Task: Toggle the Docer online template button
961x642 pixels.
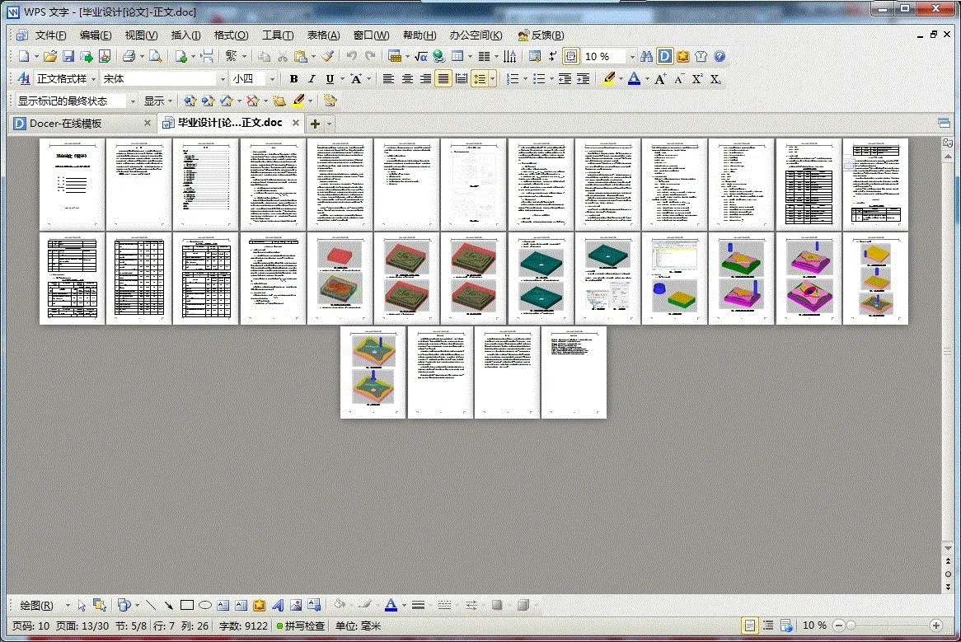Action: (664, 56)
